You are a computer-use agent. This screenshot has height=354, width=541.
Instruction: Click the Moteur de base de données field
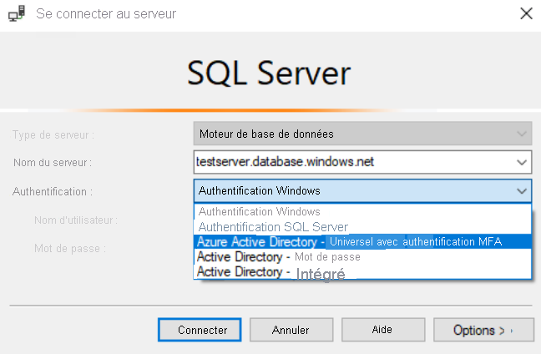[x=351, y=134]
